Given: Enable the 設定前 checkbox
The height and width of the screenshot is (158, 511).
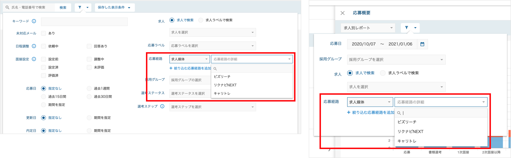Looking at the screenshot, I should tap(43, 59).
